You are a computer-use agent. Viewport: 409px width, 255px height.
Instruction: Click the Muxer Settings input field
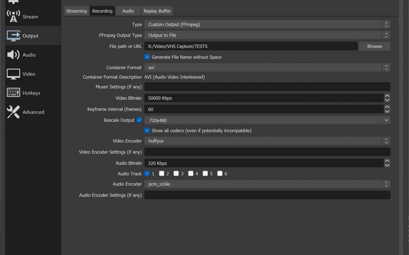267,87
